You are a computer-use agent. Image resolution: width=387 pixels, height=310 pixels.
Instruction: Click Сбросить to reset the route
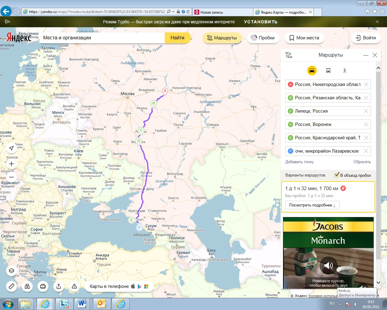pos(362,162)
